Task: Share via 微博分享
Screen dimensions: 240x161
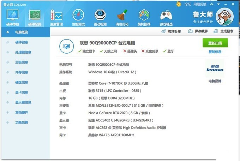Action: click(171, 31)
